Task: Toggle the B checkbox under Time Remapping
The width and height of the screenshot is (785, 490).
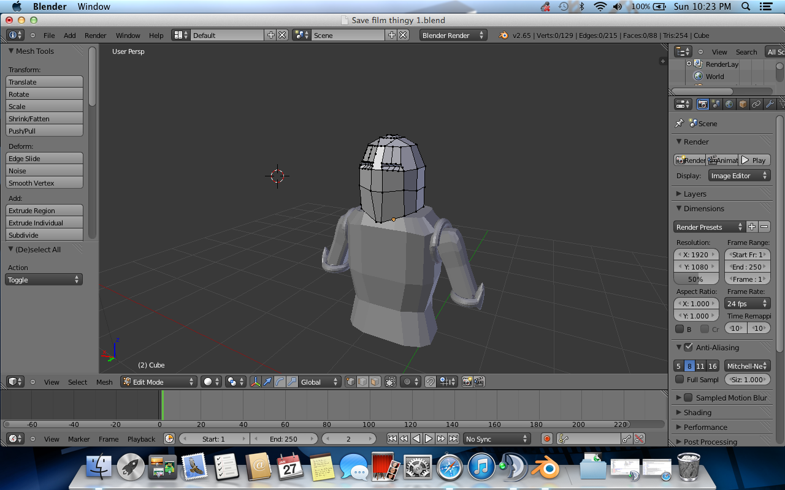Action: coord(680,328)
